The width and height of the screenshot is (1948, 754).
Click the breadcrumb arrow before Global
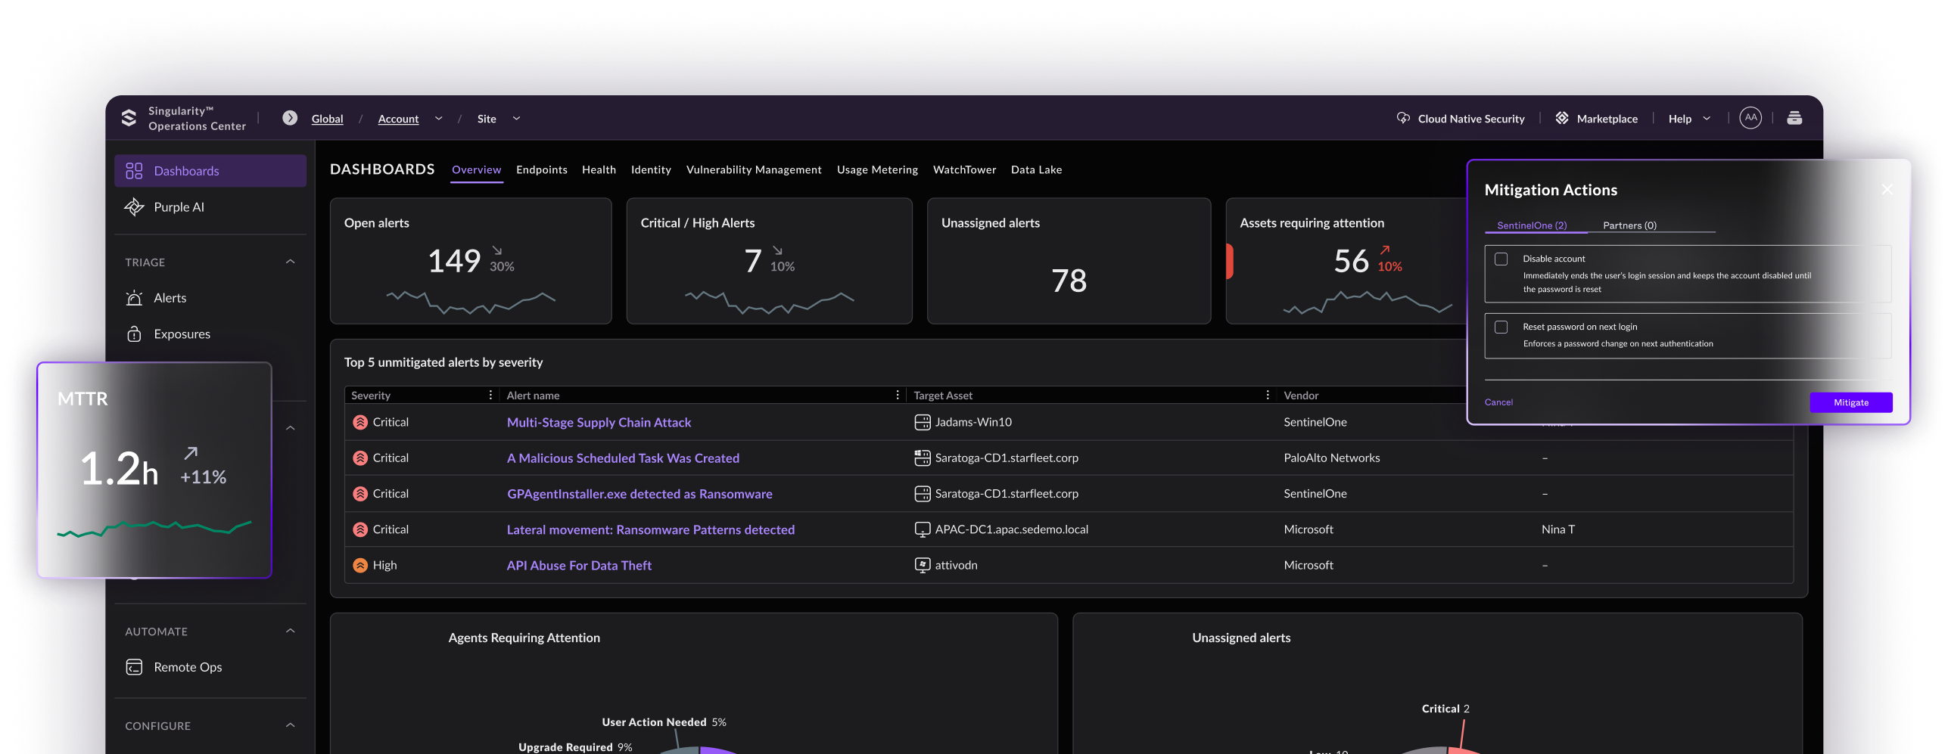click(x=290, y=118)
